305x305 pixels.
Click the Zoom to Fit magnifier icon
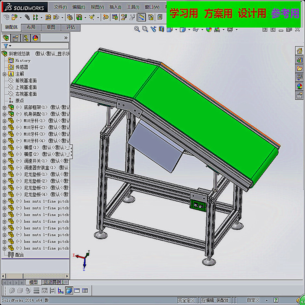137,29
